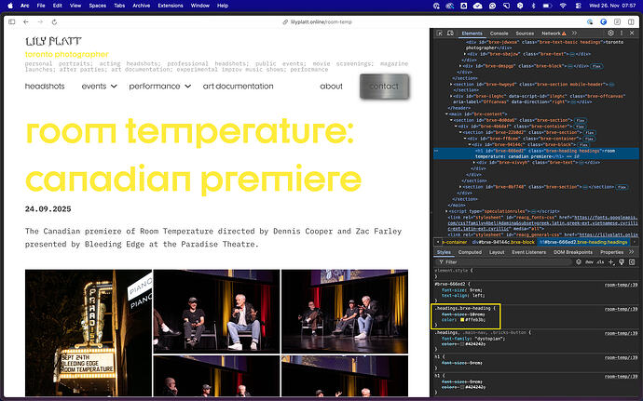
Task: Activate the DevTools inspect element picker
Action: [440, 33]
